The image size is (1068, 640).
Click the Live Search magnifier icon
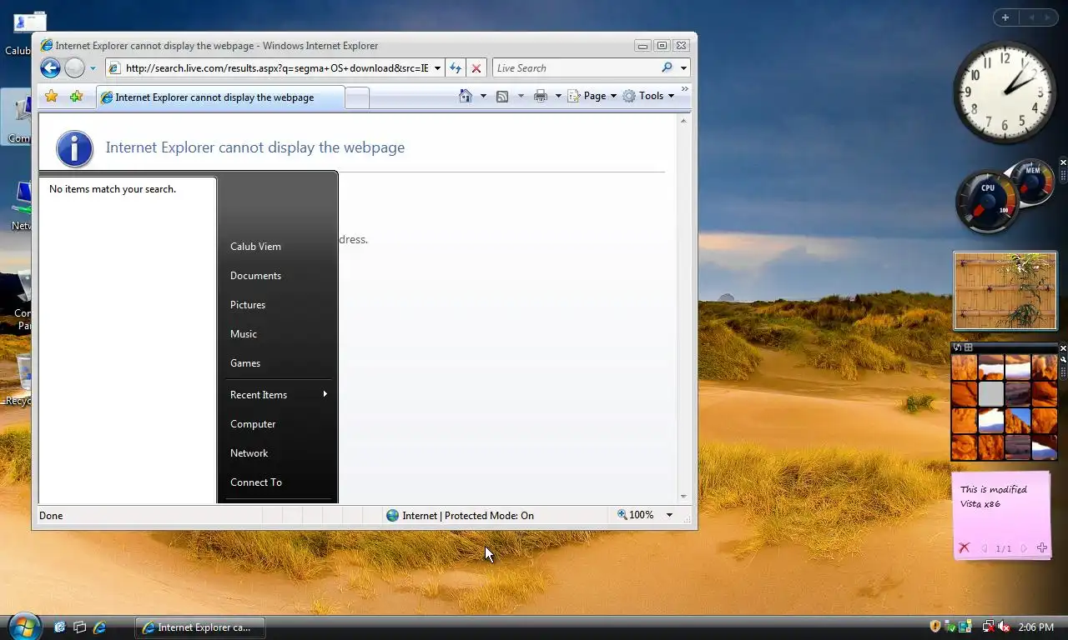(x=667, y=67)
